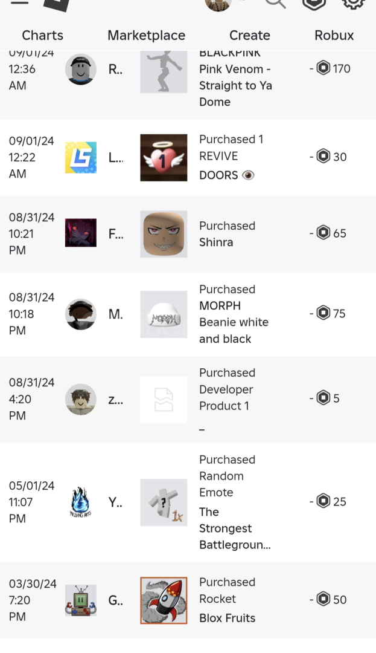
Task: Open The Strongest Battlegrounds link
Action: tap(234, 528)
